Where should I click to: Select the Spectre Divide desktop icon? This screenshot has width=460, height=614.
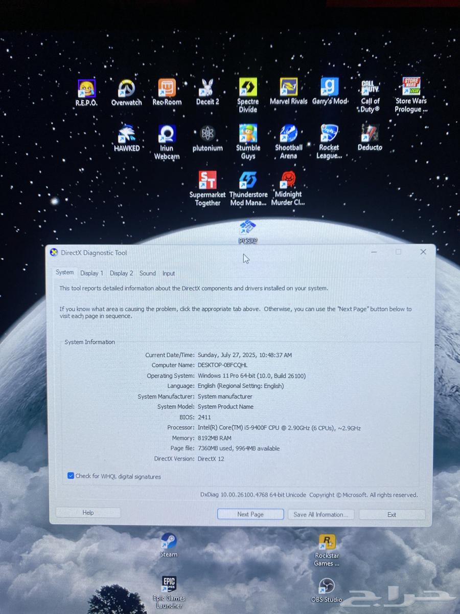coord(248,96)
